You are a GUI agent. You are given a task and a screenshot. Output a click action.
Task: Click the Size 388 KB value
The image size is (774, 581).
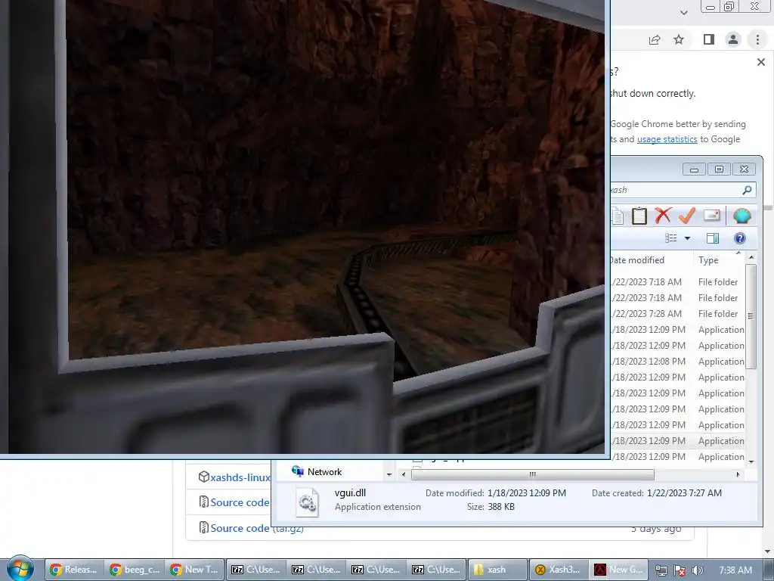501,507
